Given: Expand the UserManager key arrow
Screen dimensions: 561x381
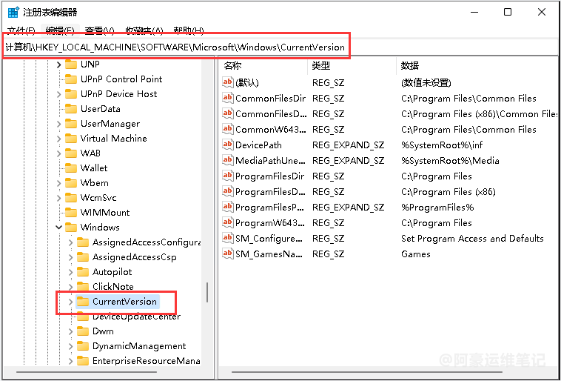Looking at the screenshot, I should [59, 124].
